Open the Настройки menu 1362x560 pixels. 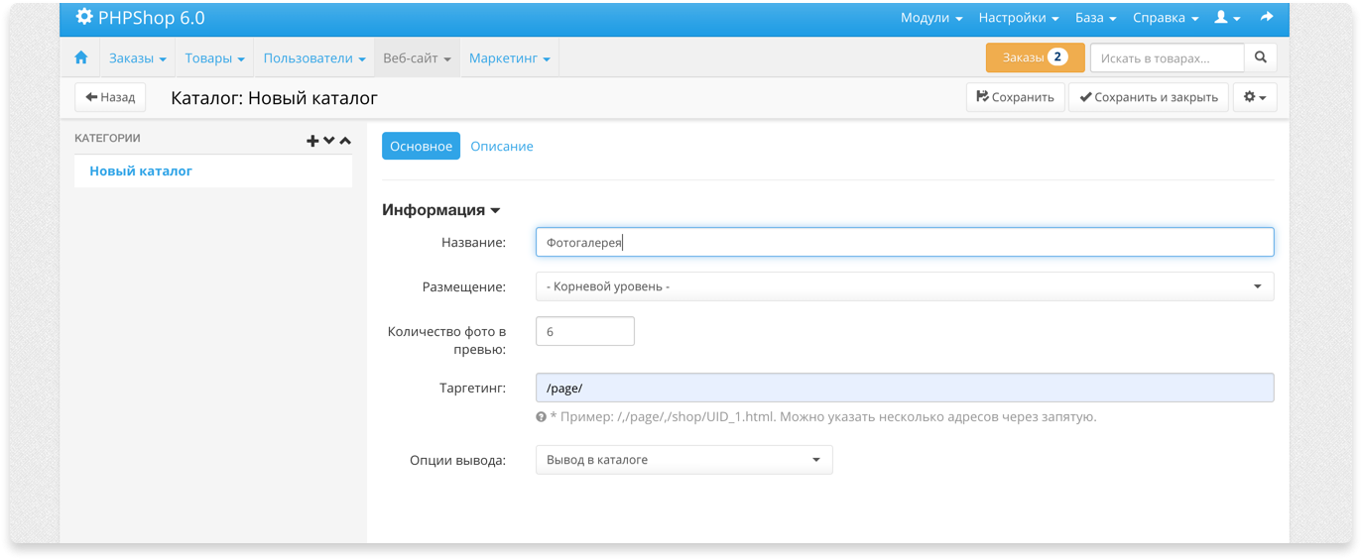(x=1018, y=18)
